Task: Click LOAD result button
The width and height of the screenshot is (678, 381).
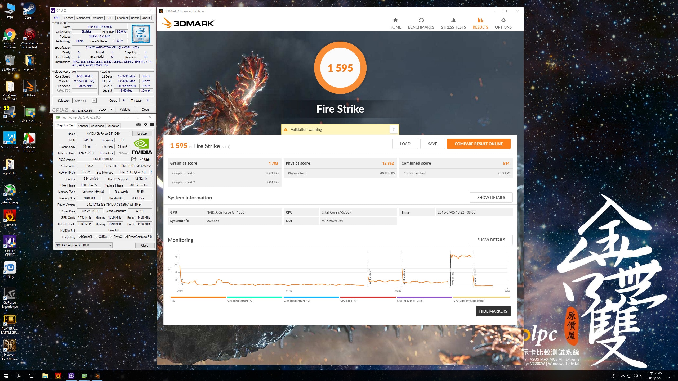Action: tap(405, 144)
